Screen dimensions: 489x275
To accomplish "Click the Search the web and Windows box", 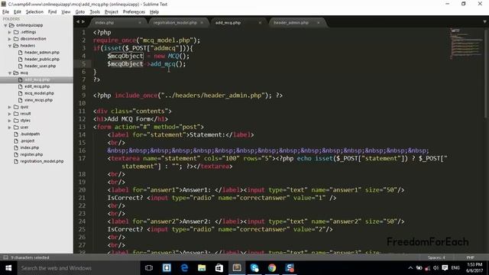I will coord(79,268).
